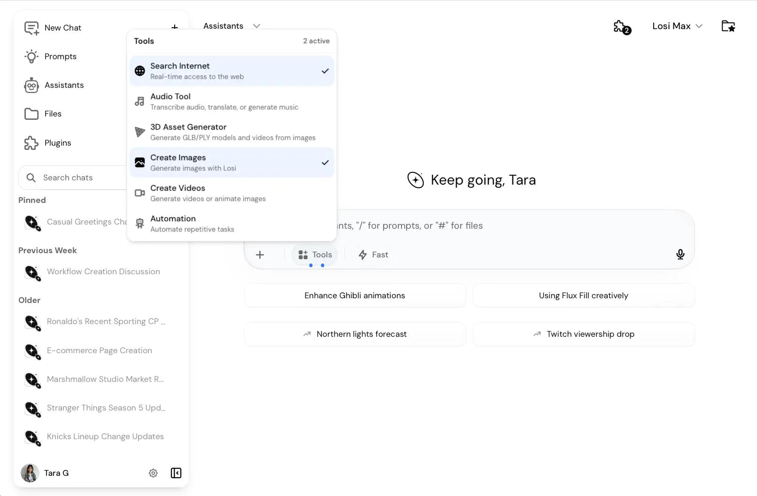757x496 pixels.
Task: Collapse the sidebar panel icon
Action: (176, 473)
